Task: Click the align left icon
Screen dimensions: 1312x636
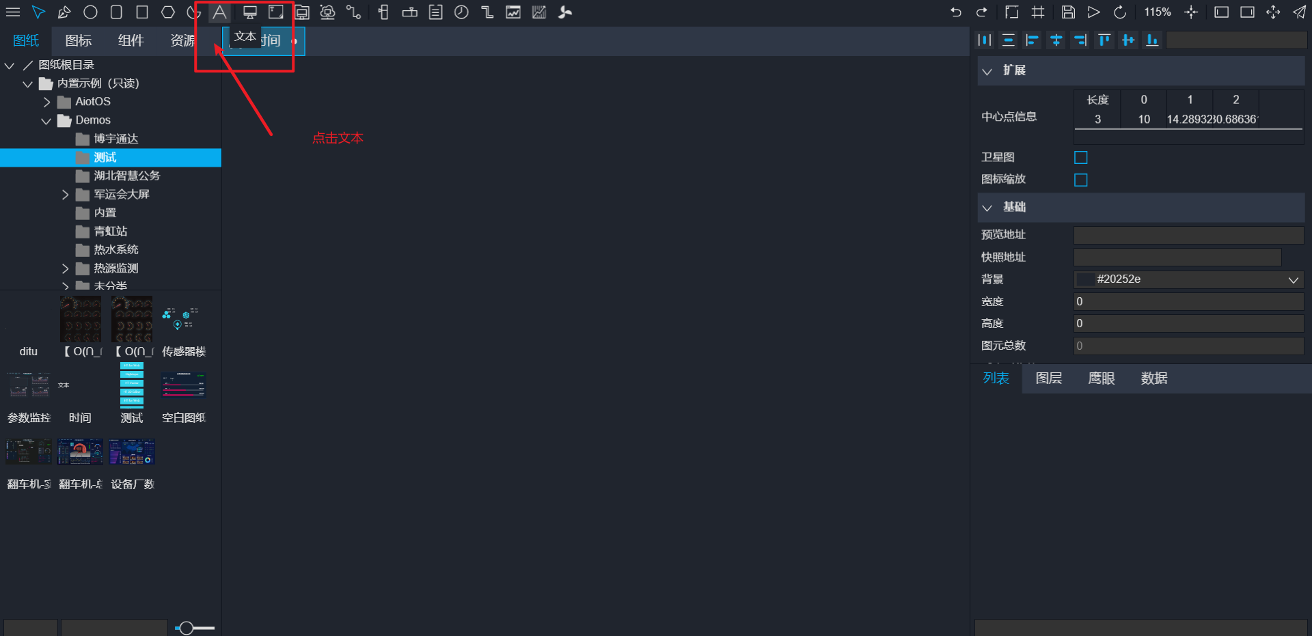Action: [1032, 40]
